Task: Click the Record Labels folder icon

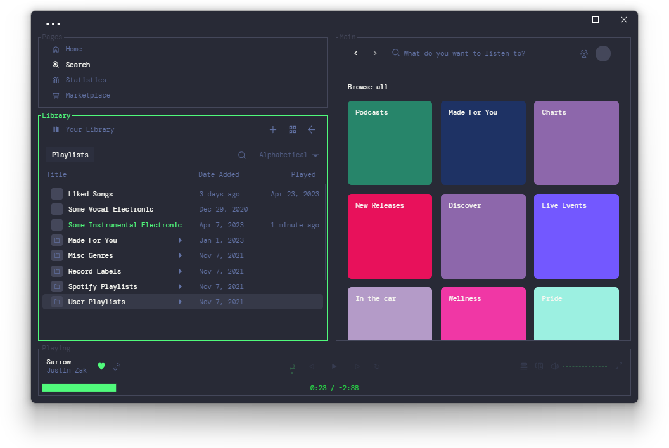Action: (x=57, y=271)
